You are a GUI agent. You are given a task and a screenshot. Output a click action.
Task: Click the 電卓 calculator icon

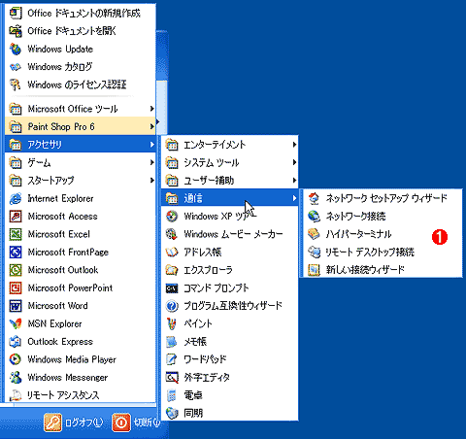pos(172,395)
